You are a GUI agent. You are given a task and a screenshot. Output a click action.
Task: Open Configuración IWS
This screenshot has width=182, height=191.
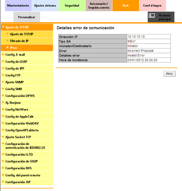[27, 168]
